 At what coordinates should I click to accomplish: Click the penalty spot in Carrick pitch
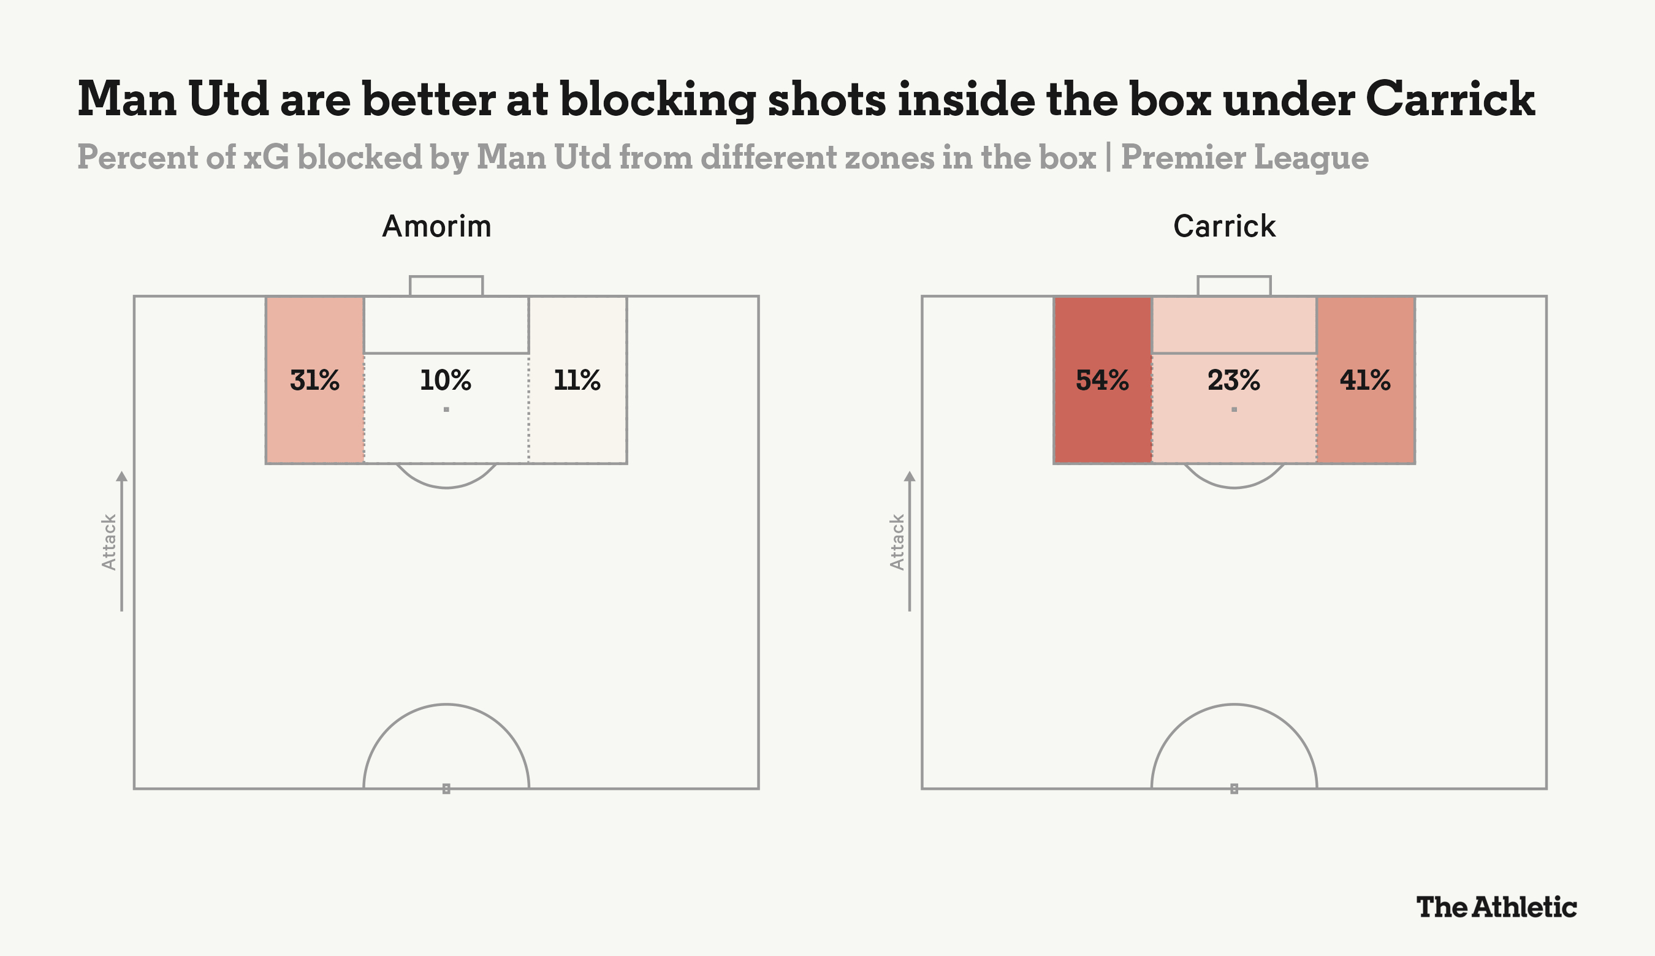[x=1234, y=409]
